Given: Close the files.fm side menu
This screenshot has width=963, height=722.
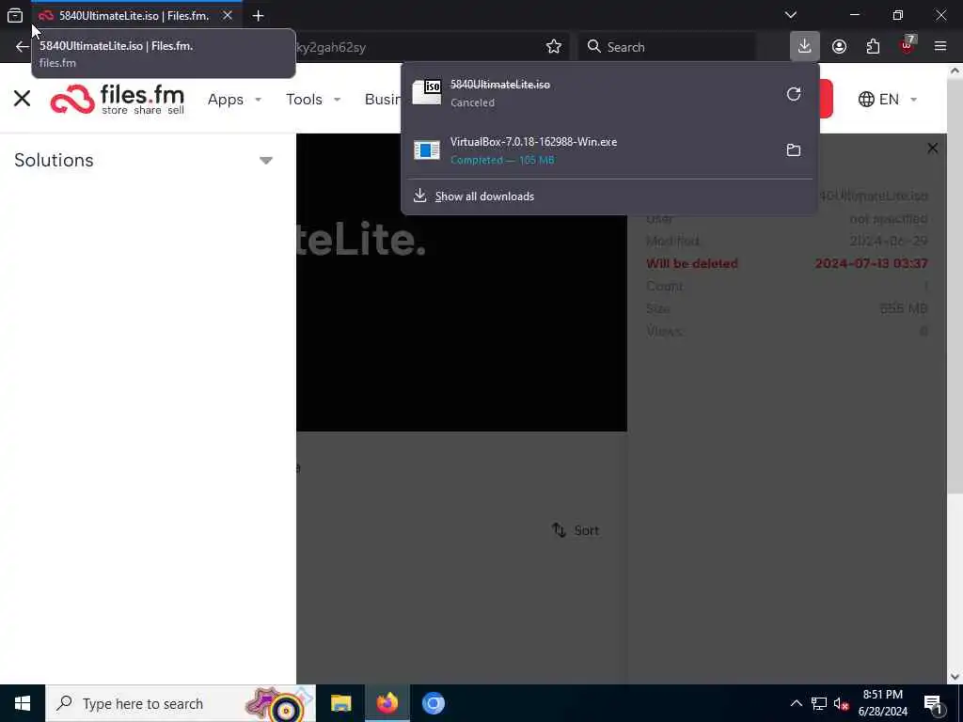Looking at the screenshot, I should click(x=23, y=98).
